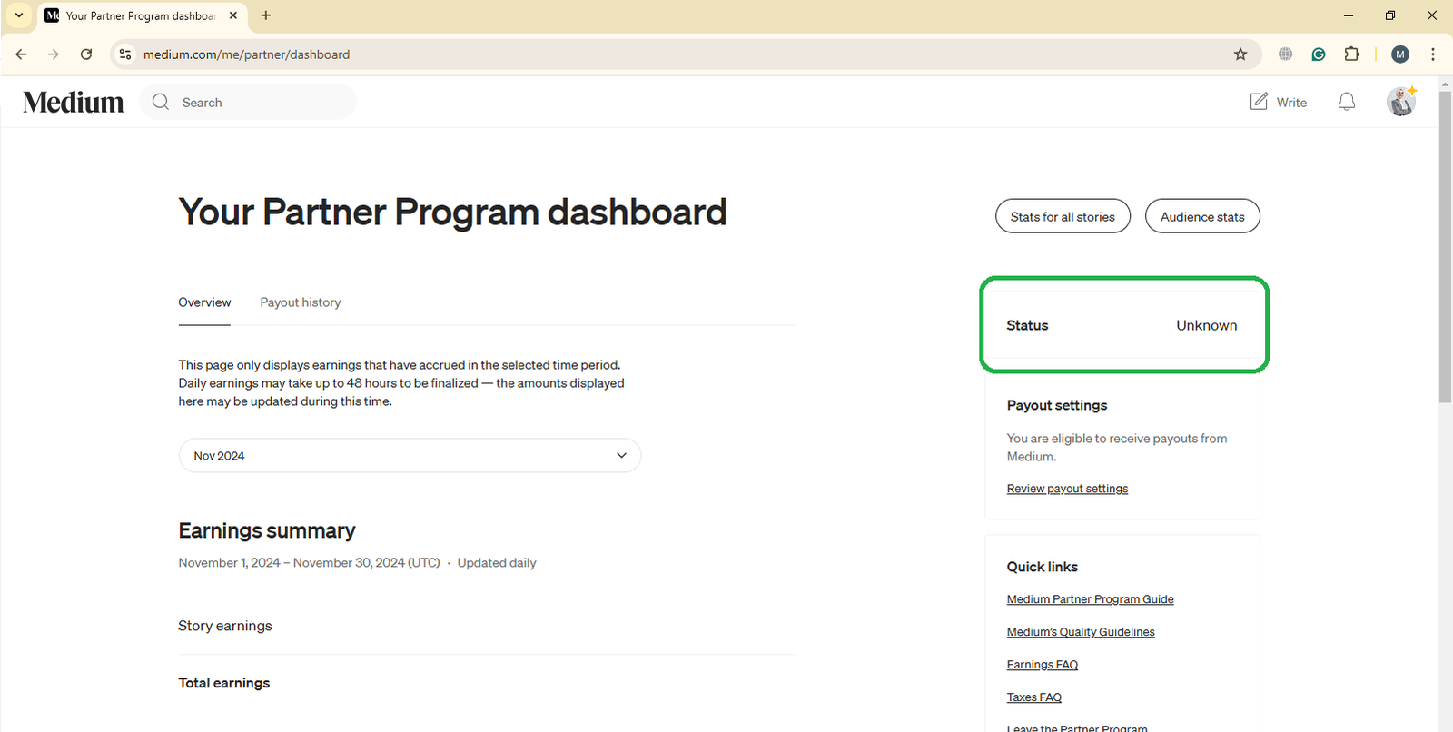The height and width of the screenshot is (732, 1453).
Task: Expand the Nov 2024 month dropdown
Action: coord(410,456)
